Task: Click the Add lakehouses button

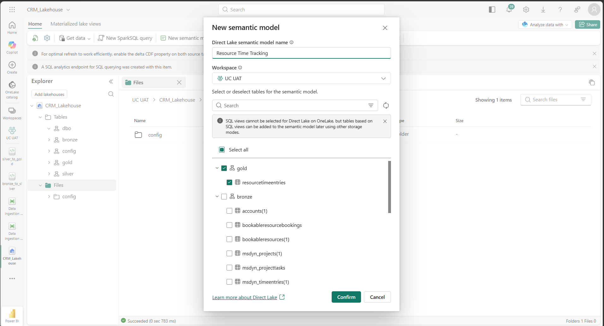Action: click(x=49, y=94)
